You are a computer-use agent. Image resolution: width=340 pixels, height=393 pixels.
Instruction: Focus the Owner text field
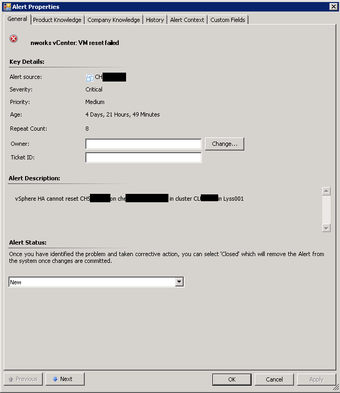click(143, 144)
